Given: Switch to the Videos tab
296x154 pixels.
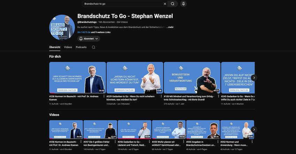Looking at the screenshot, I should coord(68,47).
